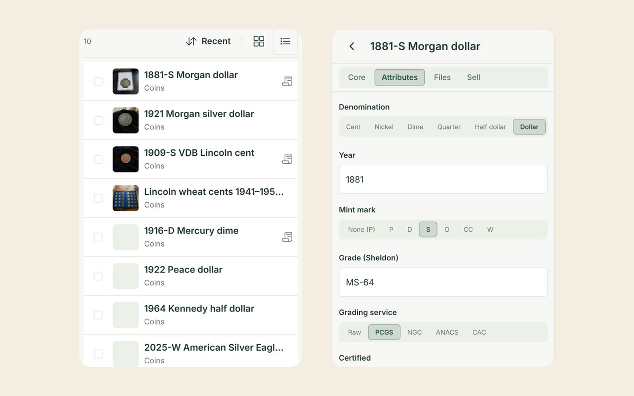Choose mint mark None (P)
The image size is (634, 396).
pos(361,230)
